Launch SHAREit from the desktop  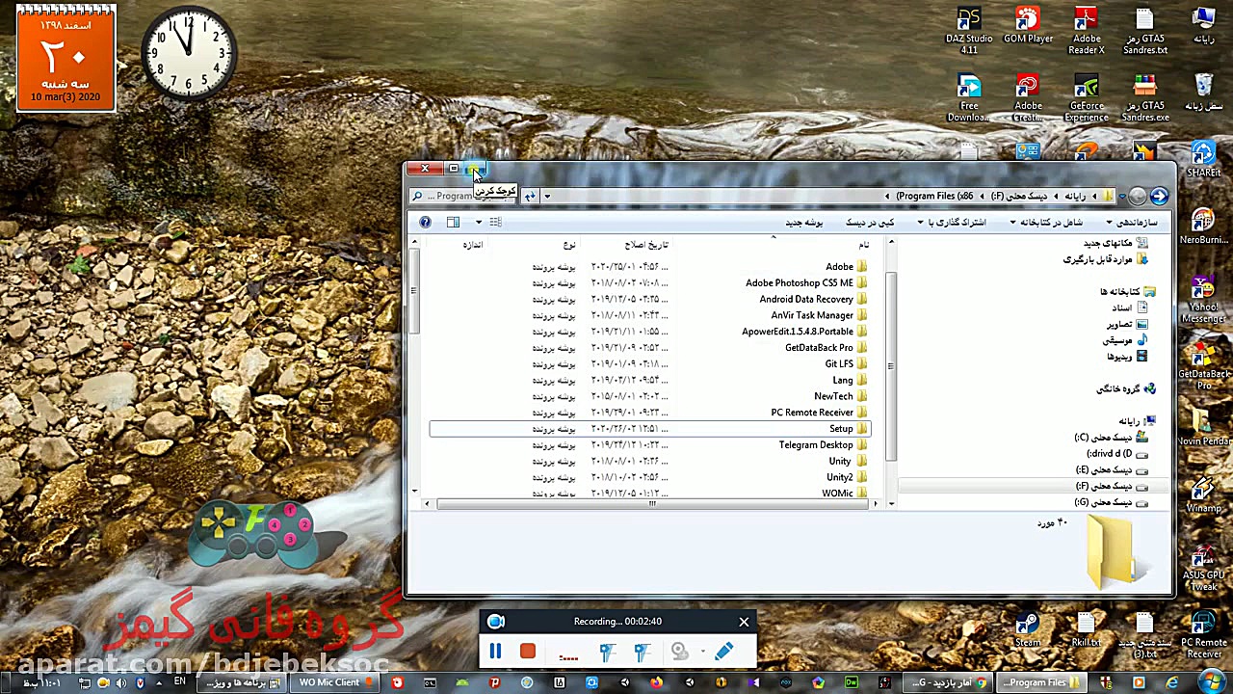coord(1203,159)
